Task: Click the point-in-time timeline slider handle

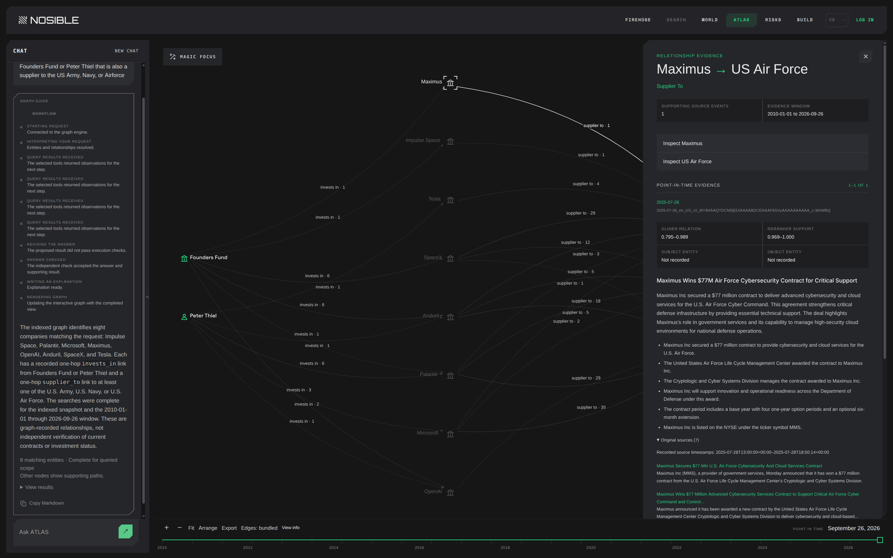Action: (880, 540)
